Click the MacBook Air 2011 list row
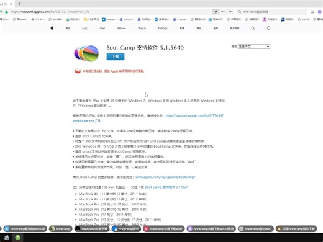Screen dimensions: 323x242 pos(112,194)
